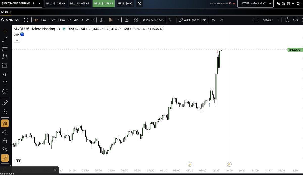
Task: Click the MNQU26 symbol search field
Action: point(12,20)
